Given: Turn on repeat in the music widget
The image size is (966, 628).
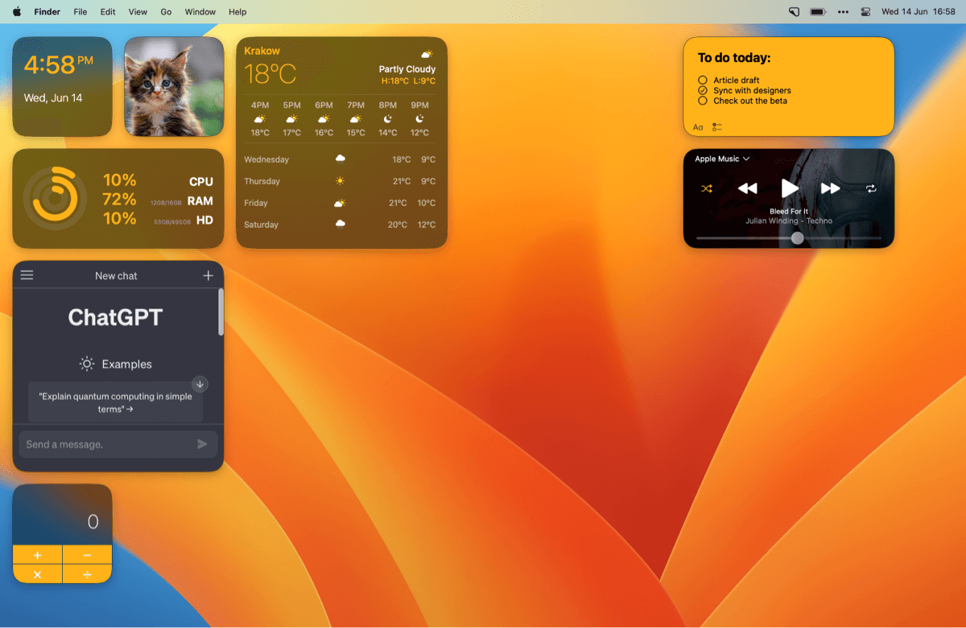Looking at the screenshot, I should [871, 188].
